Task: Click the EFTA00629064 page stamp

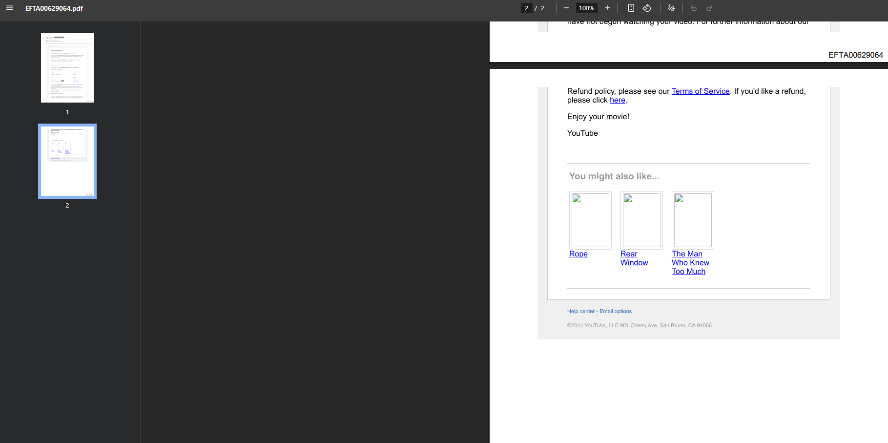Action: point(856,55)
